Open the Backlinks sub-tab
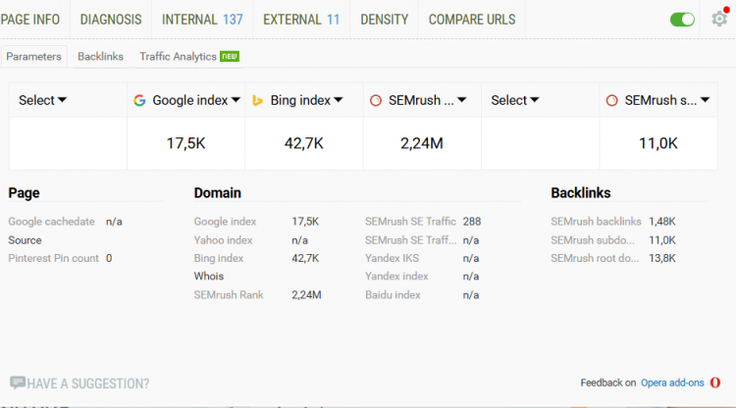The height and width of the screenshot is (408, 736). (100, 57)
